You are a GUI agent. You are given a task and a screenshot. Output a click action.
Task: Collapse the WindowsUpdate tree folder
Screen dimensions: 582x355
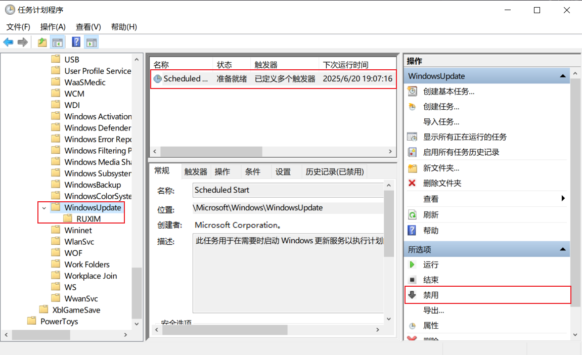point(44,208)
